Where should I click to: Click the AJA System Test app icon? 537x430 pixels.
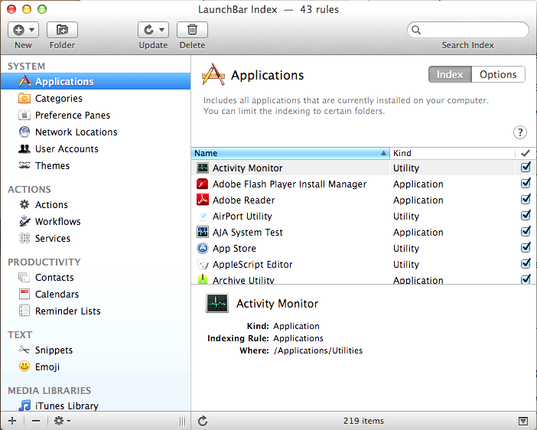point(203,232)
